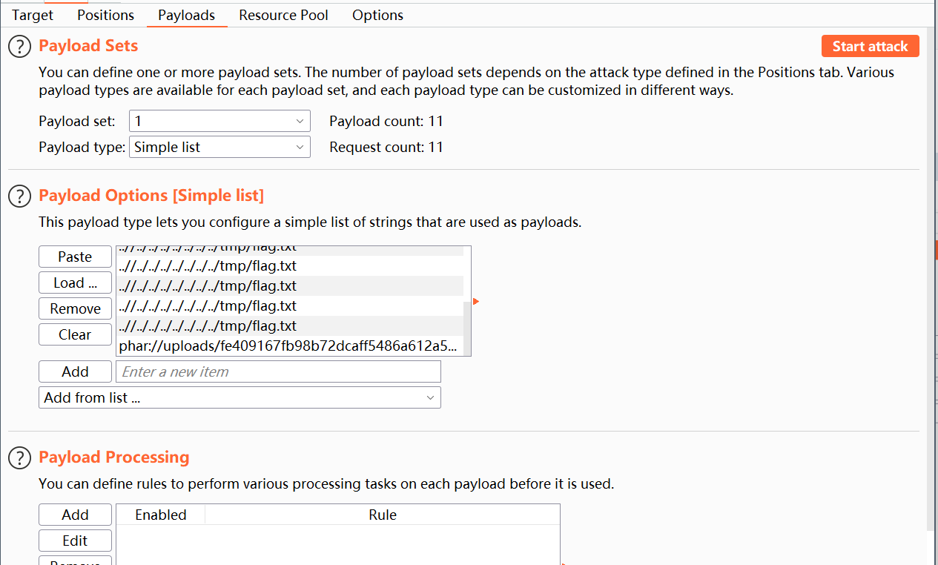Go to the Target tab
938x565 pixels.
tap(33, 15)
